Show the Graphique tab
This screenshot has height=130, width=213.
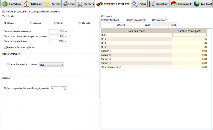tap(158, 4)
